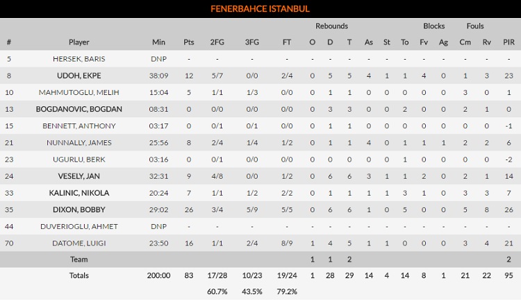This screenshot has height=301, width=521.
Task: Click the 60.7% two-point percentage
Action: coord(217,291)
